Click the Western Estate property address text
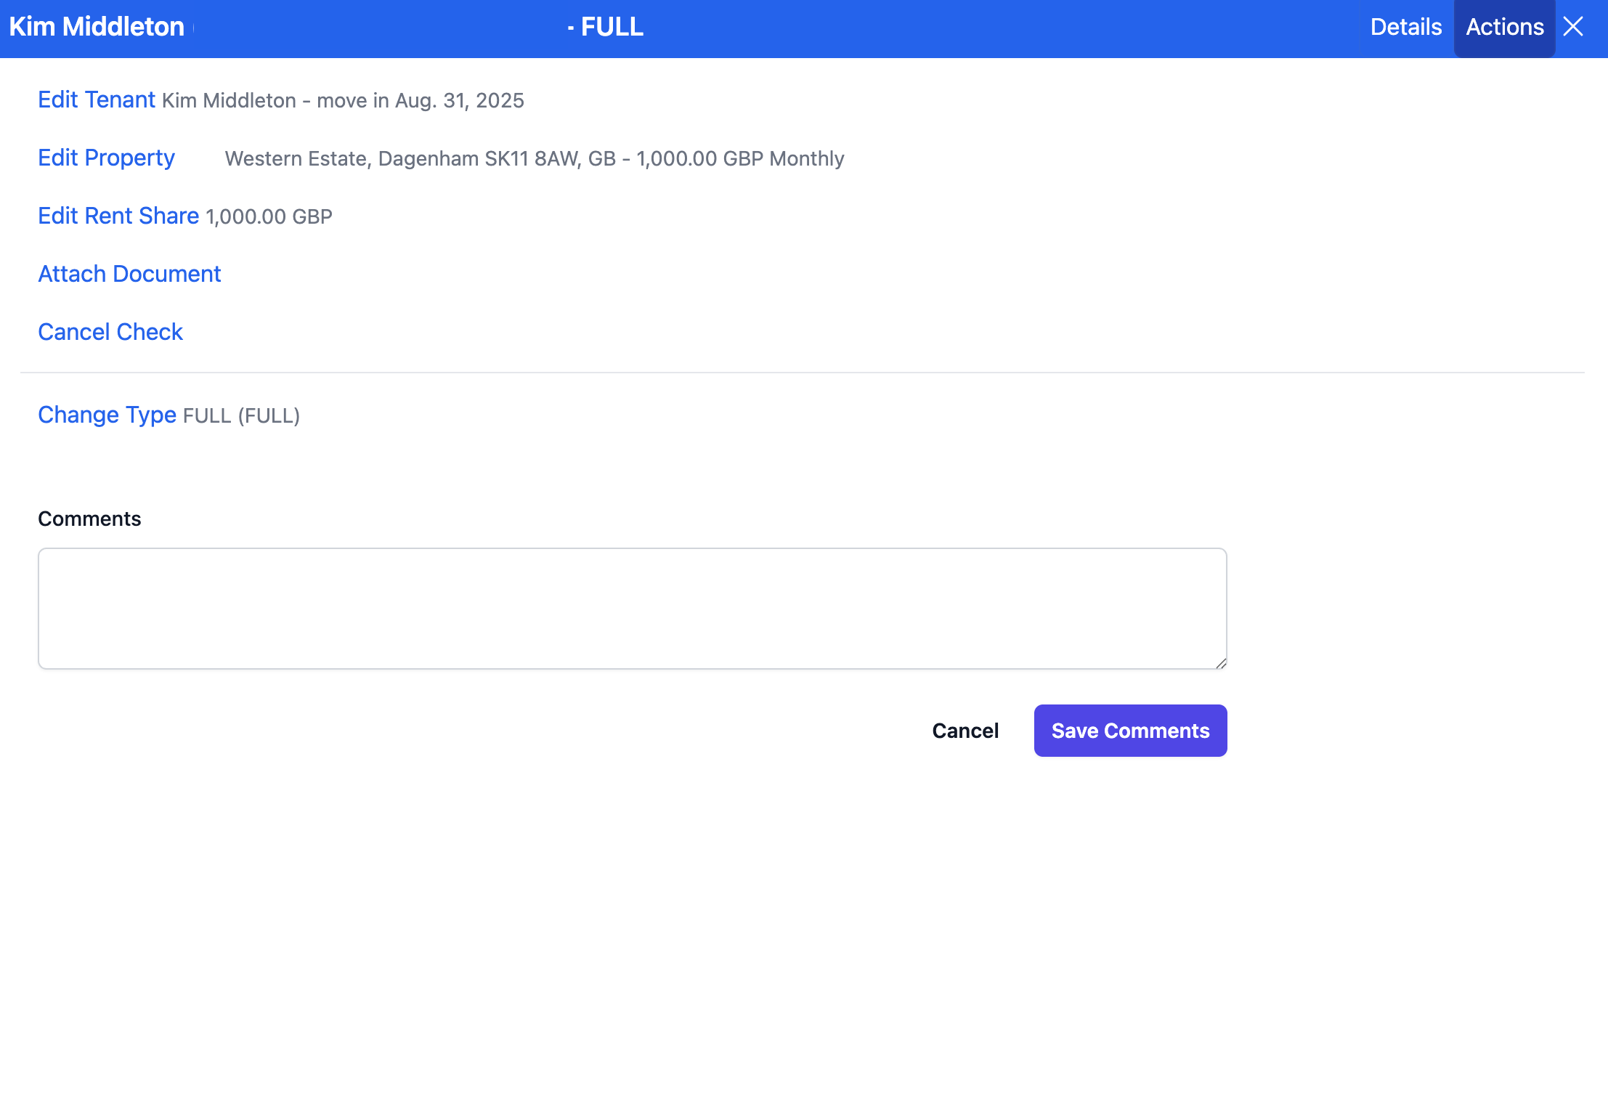This screenshot has height=1117, width=1608. (534, 158)
